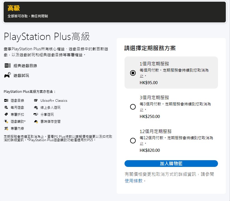Click the 專屬內容 exclusive content icon
Viewport: 230px width, 201px height.
[x=6, y=128]
